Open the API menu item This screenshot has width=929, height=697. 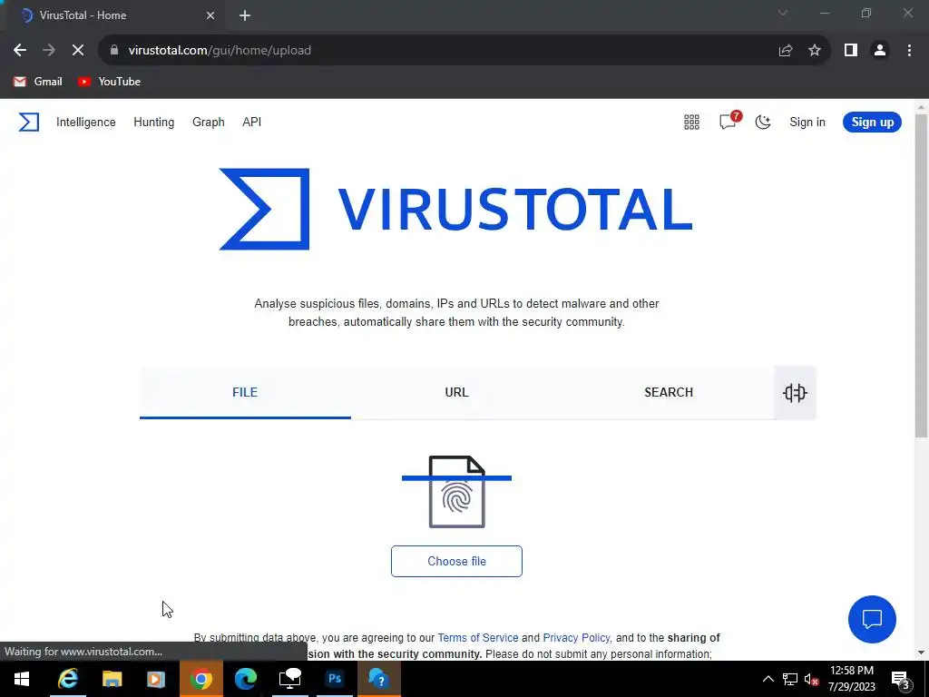click(x=252, y=123)
